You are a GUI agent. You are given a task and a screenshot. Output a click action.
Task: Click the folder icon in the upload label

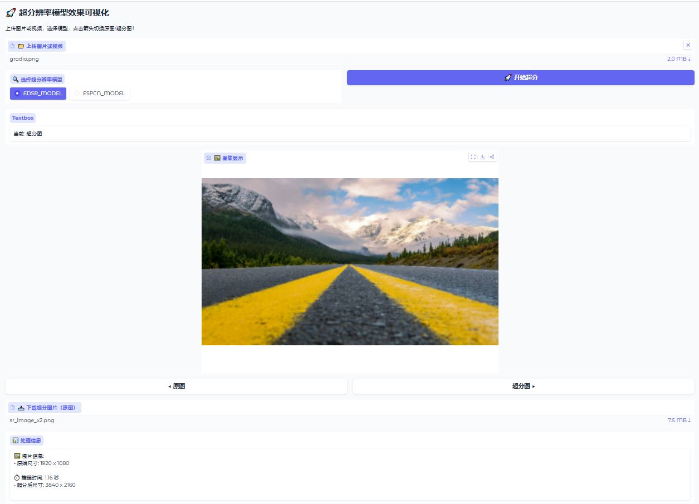point(21,46)
